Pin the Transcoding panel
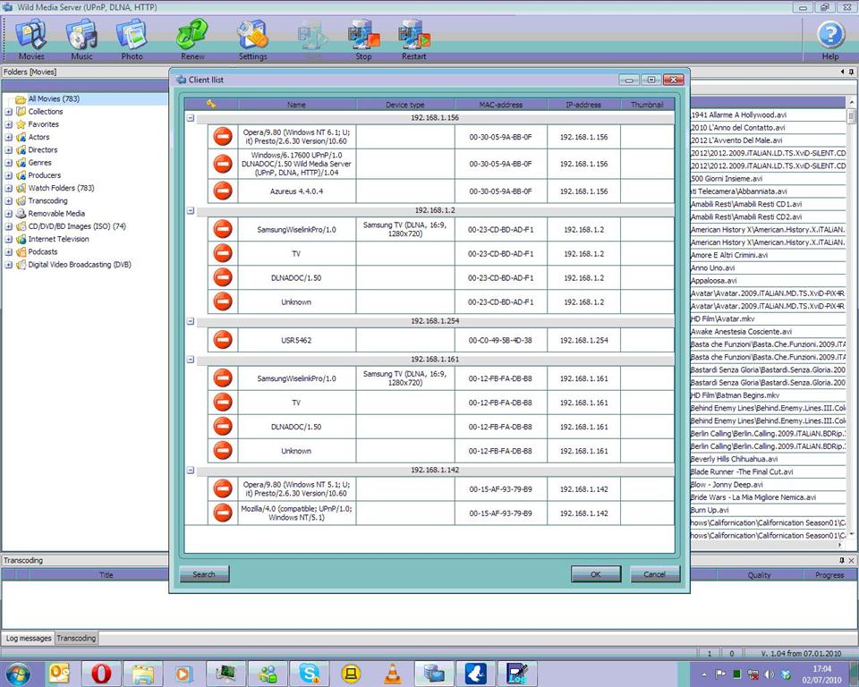 point(842,561)
